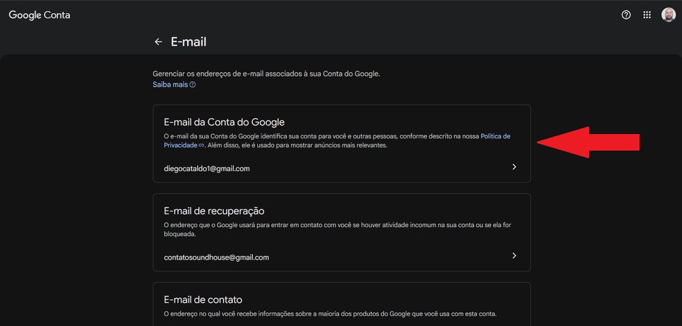
Task: Select the contatosoundhouse@gmail.com address text
Action: coord(216,257)
